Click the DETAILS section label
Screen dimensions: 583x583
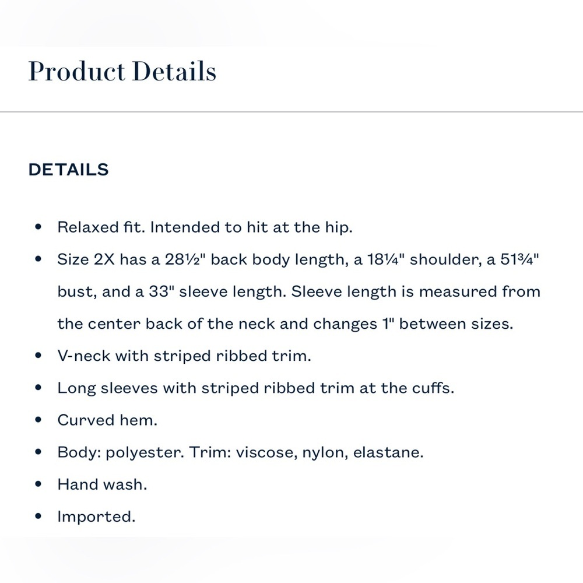coord(68,170)
